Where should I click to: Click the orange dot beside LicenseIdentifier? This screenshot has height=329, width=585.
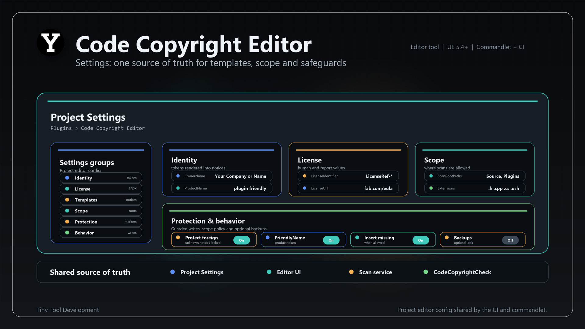(x=304, y=176)
